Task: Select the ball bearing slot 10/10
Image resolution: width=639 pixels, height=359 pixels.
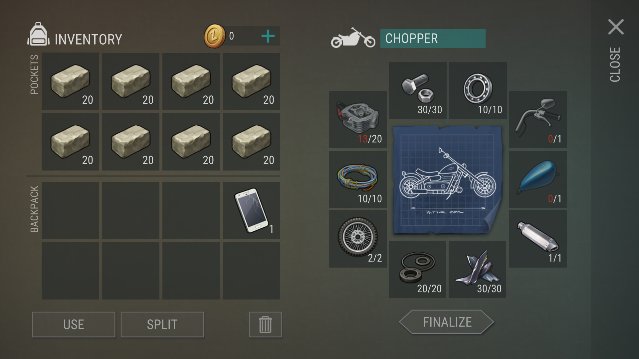Action: click(478, 90)
